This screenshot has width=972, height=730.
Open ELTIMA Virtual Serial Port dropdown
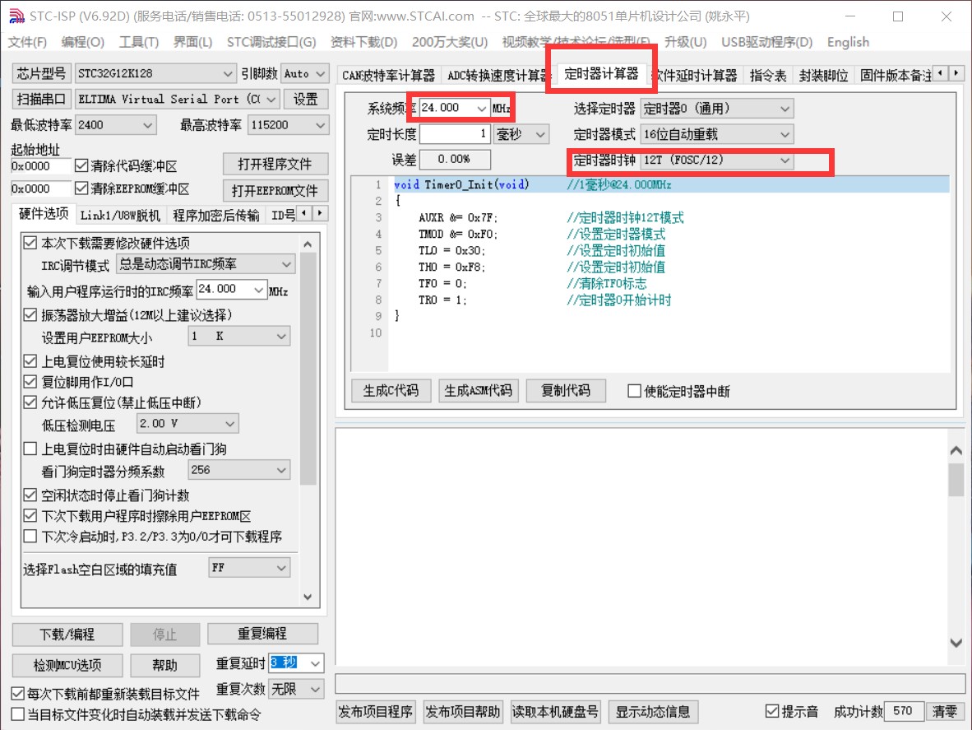point(178,100)
